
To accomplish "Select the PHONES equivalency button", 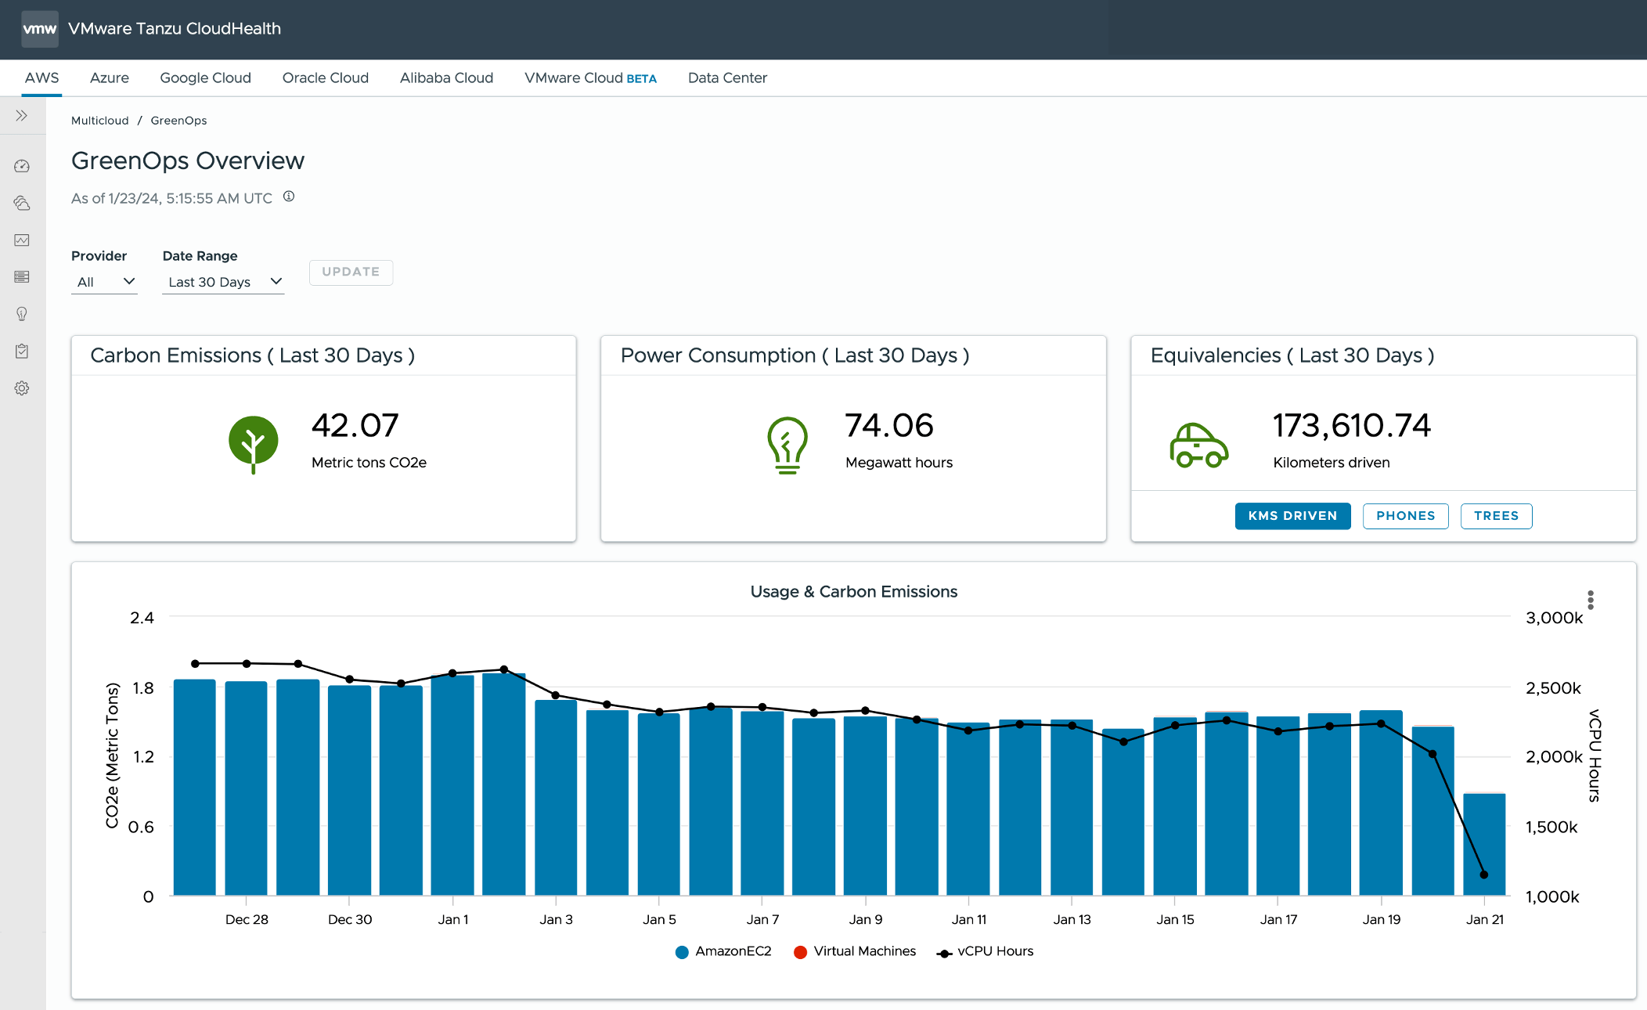I will pyautogui.click(x=1406, y=516).
